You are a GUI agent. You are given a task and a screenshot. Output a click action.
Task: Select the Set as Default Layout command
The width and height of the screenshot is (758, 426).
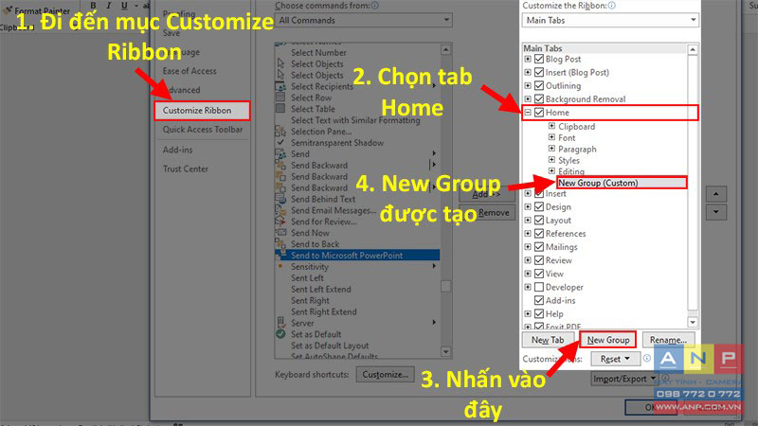coord(330,346)
